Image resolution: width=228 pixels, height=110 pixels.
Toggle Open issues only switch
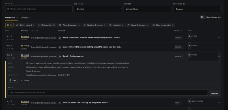point(203,17)
